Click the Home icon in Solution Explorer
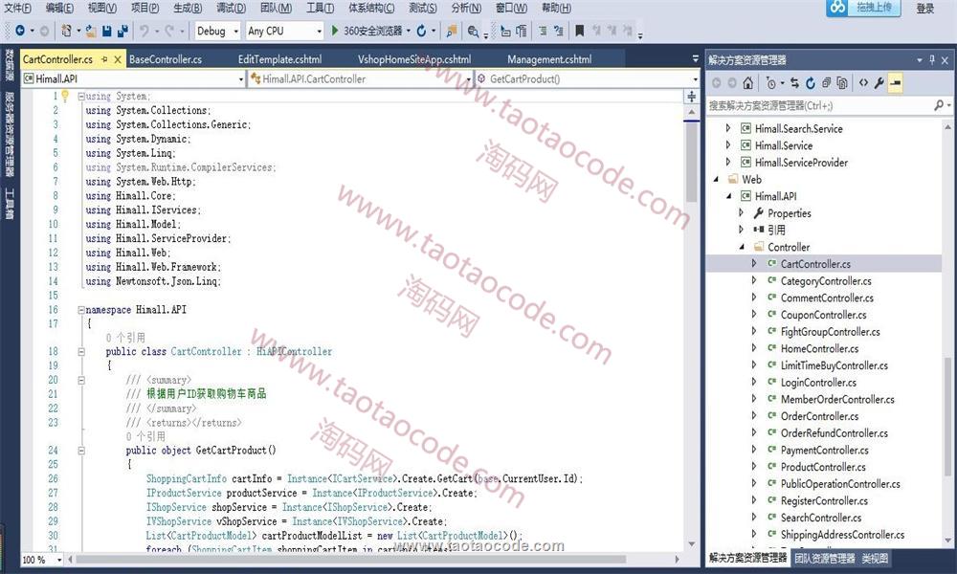The width and height of the screenshot is (957, 574). 748,83
